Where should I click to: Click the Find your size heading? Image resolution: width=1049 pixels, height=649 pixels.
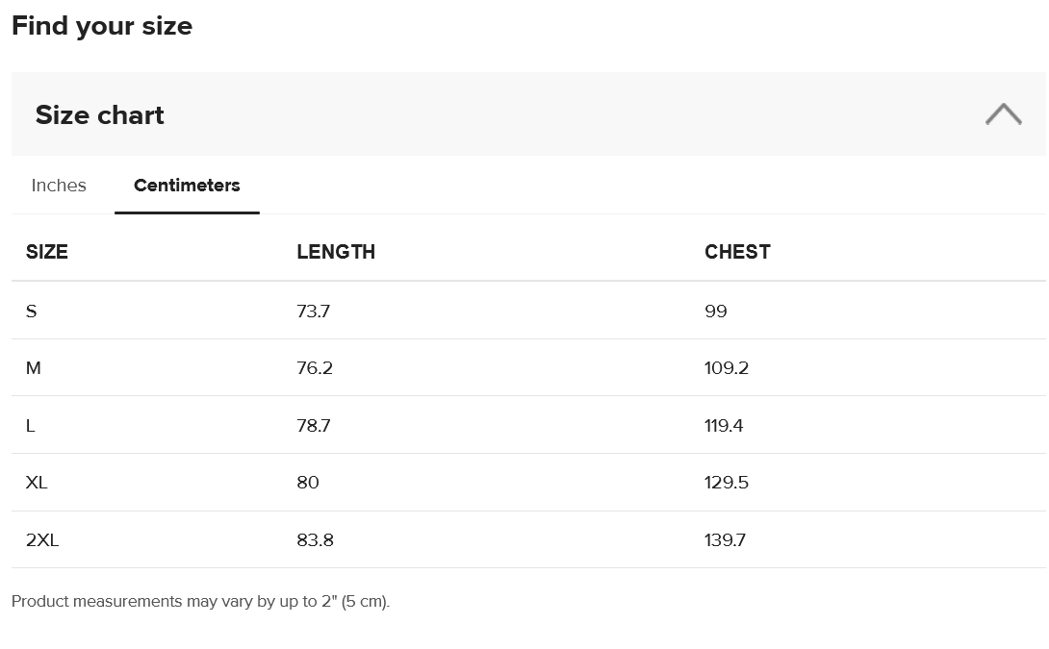[x=102, y=26]
